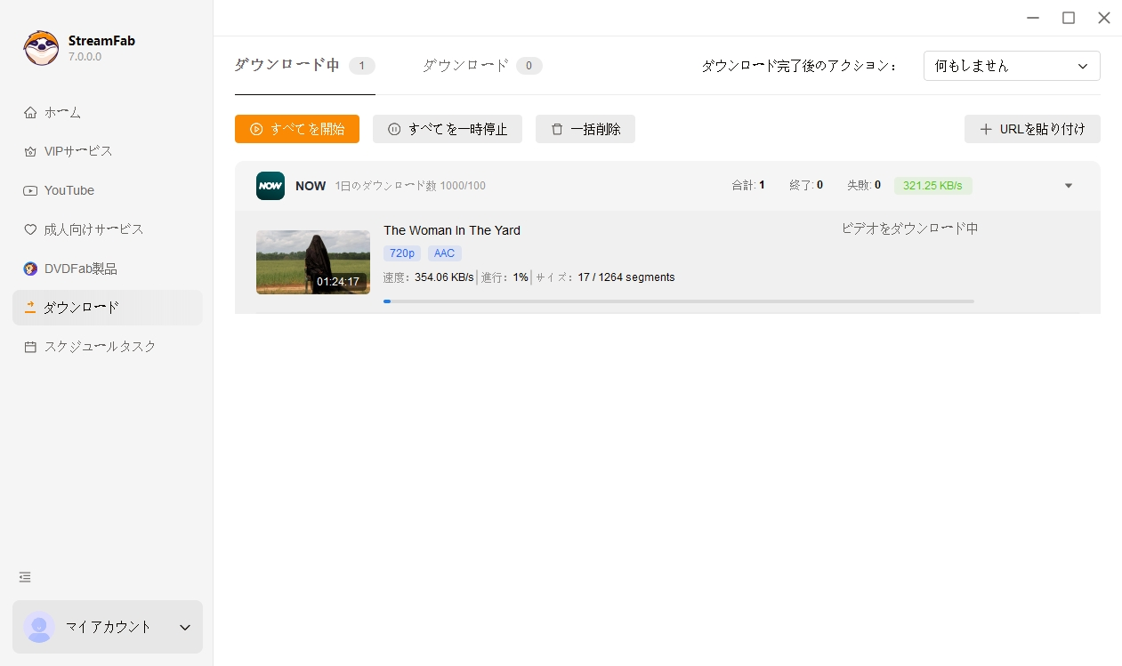Expand the マイアカウント menu
Screen dimensions: 1122x666
[108, 627]
